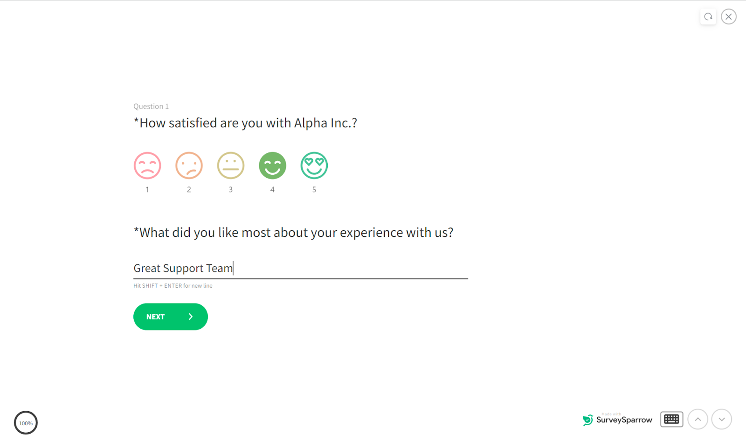
Task: Open keyboard shortcuts icon
Action: pos(671,419)
